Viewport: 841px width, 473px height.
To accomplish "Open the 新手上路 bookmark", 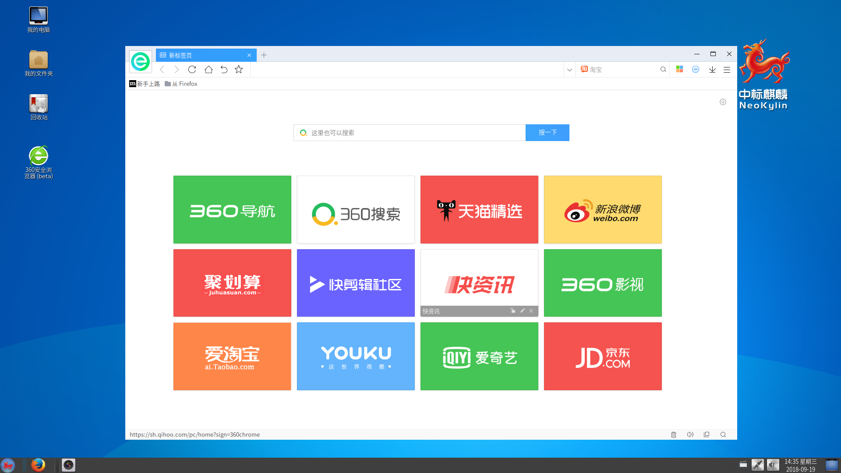I will (145, 84).
